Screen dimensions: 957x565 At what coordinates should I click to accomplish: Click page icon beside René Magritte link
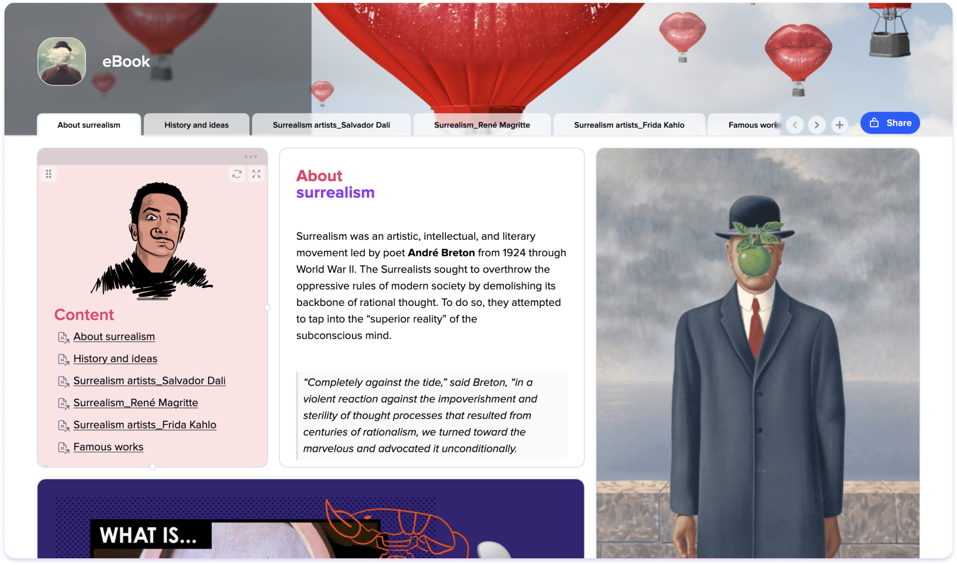pos(64,403)
